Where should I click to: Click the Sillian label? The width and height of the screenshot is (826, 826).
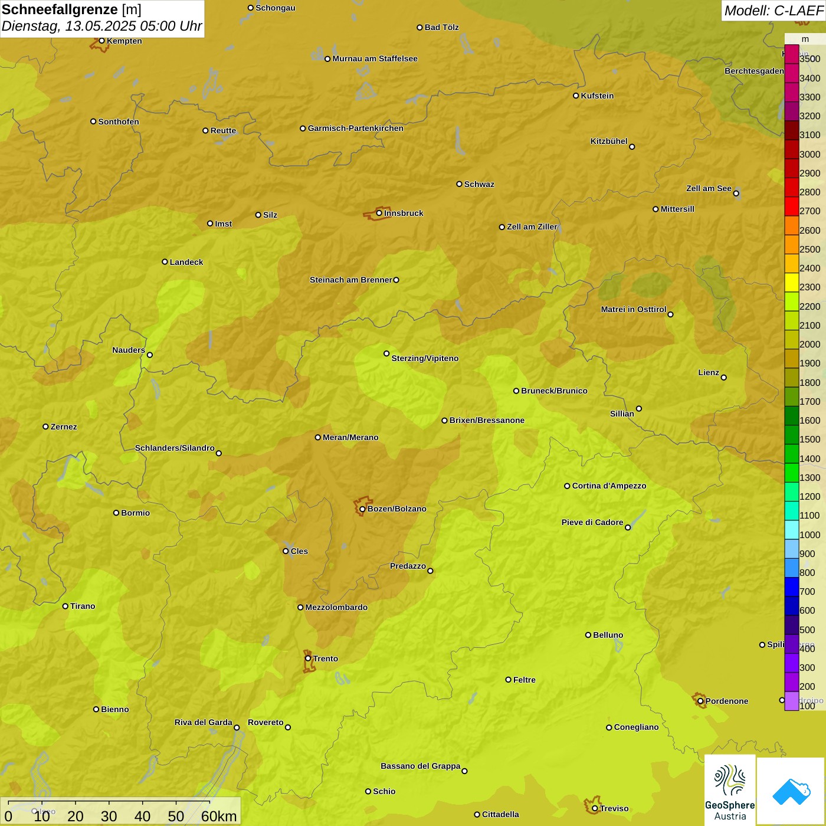(622, 414)
